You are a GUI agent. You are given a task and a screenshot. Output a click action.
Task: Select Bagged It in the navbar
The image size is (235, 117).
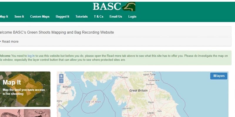(x=62, y=17)
